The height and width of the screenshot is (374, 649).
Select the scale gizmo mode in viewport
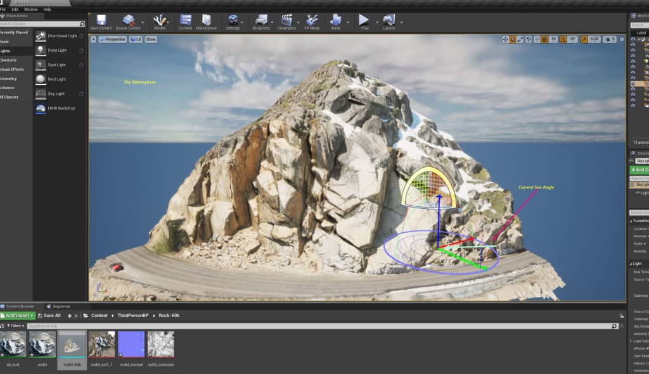pyautogui.click(x=520, y=39)
